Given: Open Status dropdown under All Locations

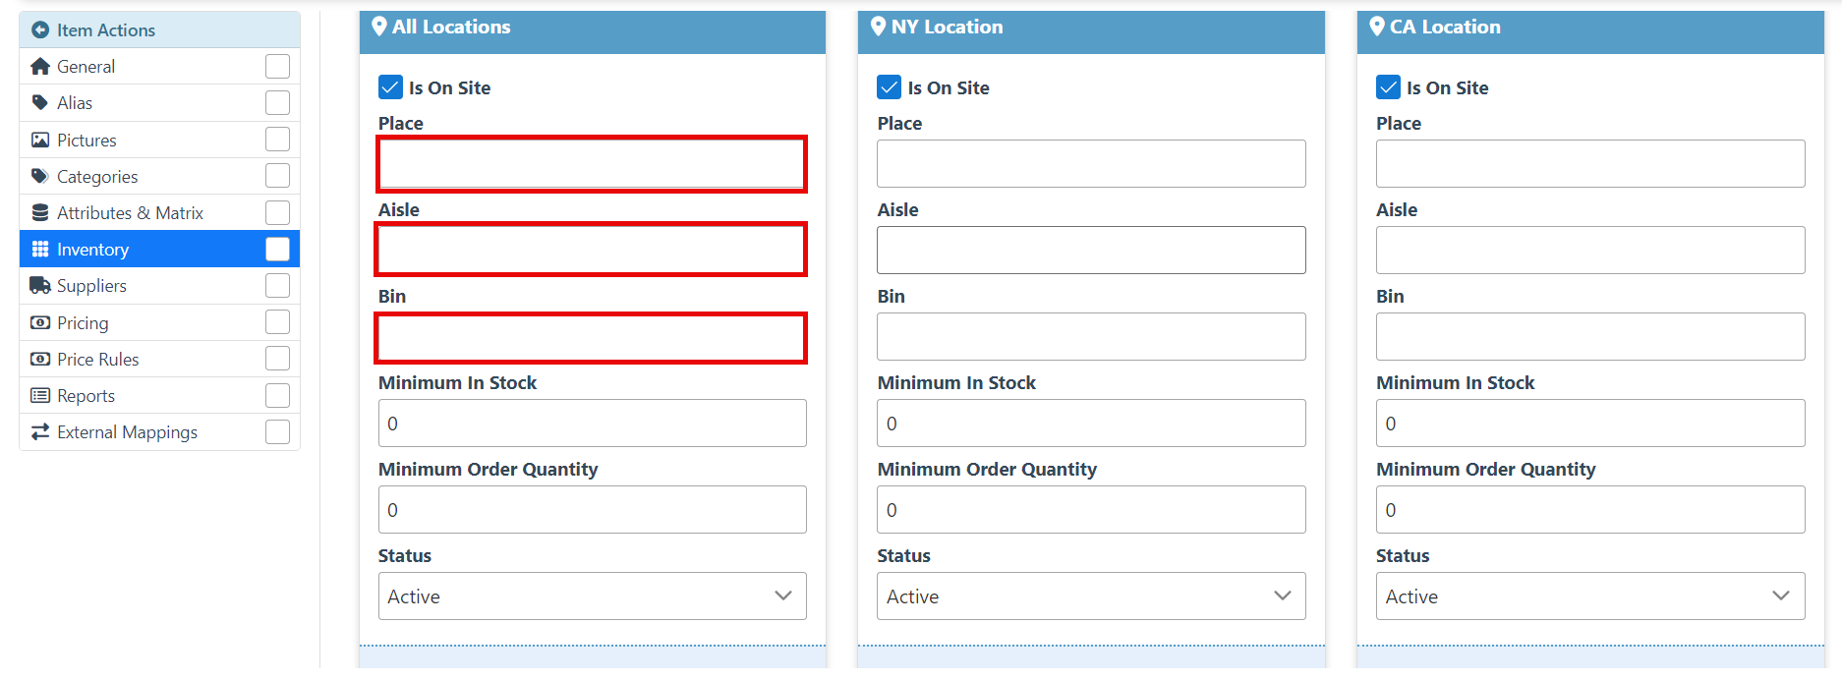Looking at the screenshot, I should click(x=592, y=596).
